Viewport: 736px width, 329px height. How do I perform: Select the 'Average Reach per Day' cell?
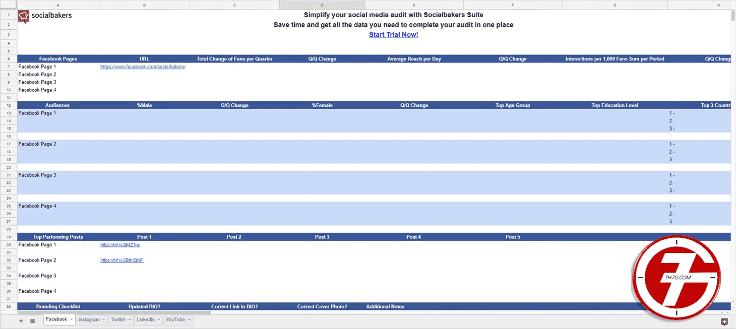tap(414, 59)
